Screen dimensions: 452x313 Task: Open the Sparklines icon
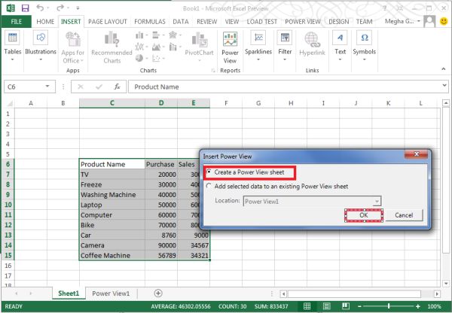tap(258, 38)
